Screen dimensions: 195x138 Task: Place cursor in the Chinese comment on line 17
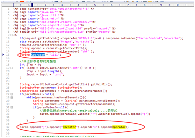point(38,61)
